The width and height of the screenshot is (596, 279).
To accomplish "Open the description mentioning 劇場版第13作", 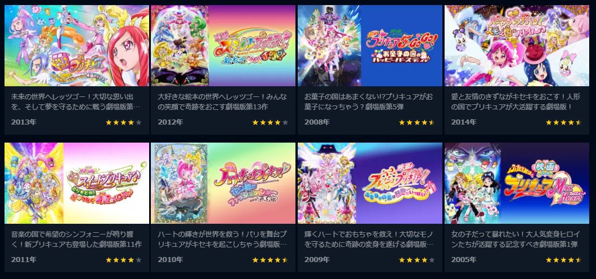I will [x=223, y=102].
